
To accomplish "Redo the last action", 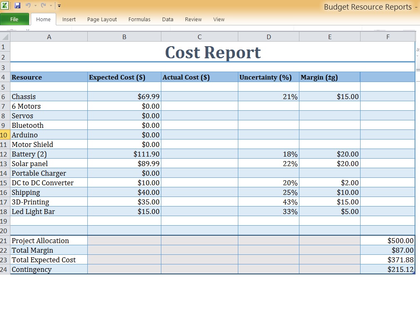I will click(x=43, y=5).
